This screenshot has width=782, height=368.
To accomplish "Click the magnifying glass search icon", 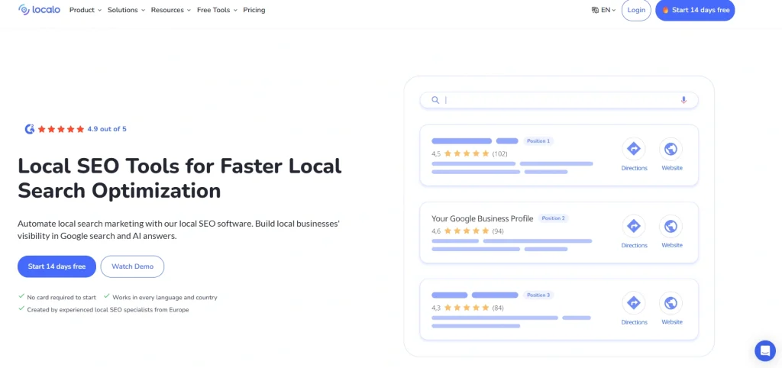I will tap(435, 100).
